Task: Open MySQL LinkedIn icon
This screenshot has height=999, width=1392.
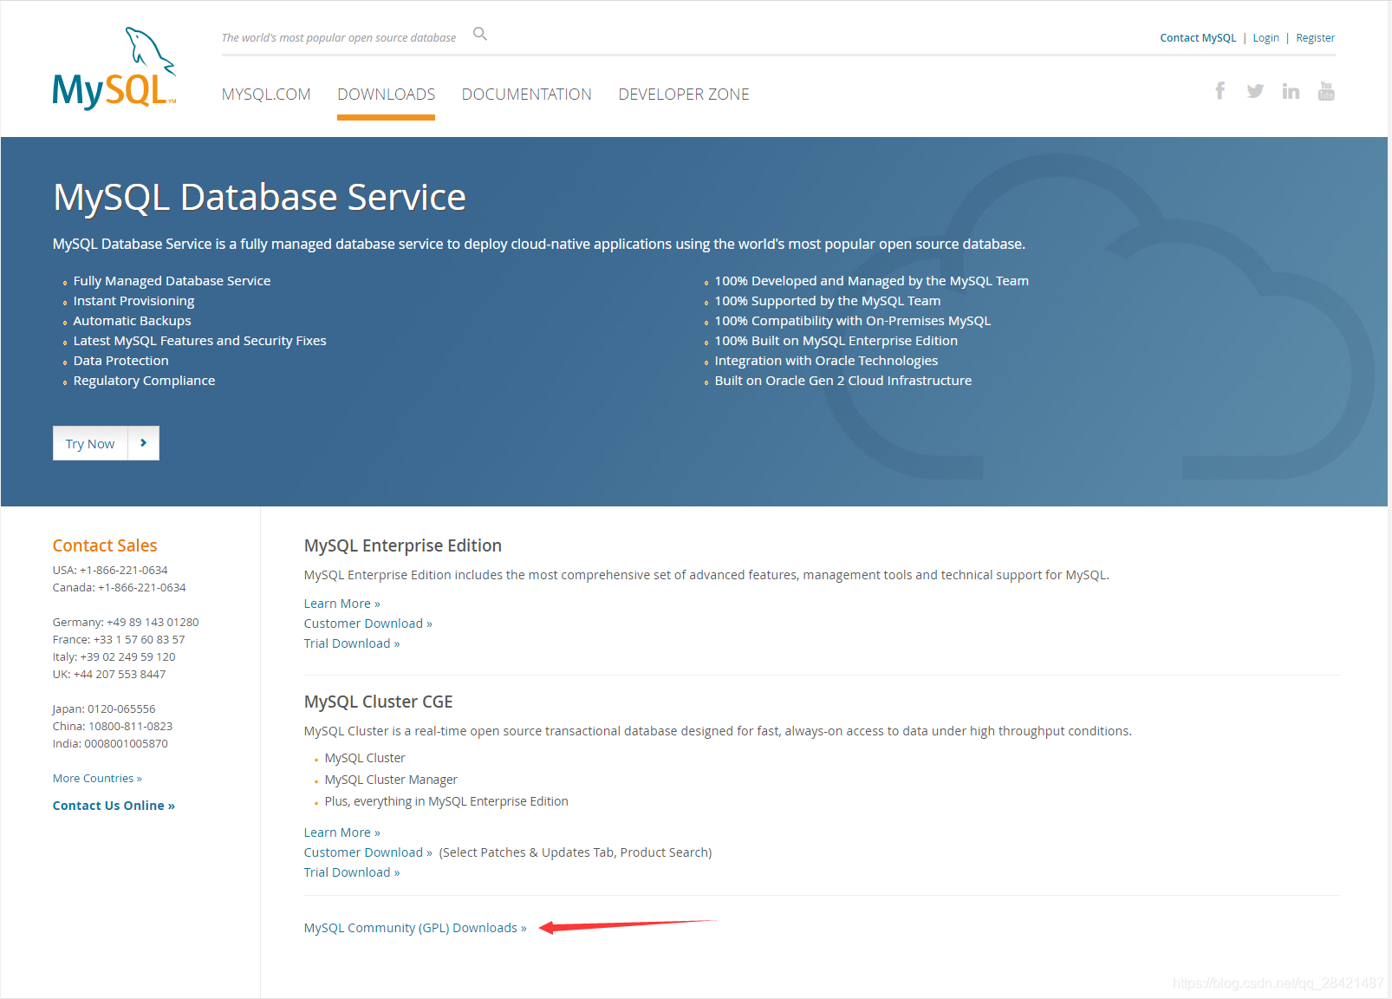Action: tap(1291, 91)
